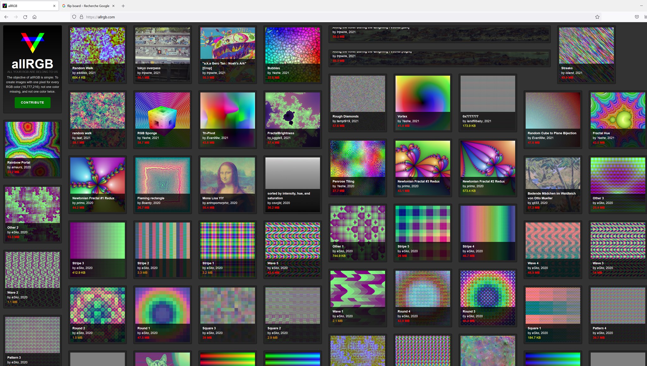This screenshot has height=366, width=647.
Task: Open the browser home page icon
Action: pyautogui.click(x=34, y=17)
